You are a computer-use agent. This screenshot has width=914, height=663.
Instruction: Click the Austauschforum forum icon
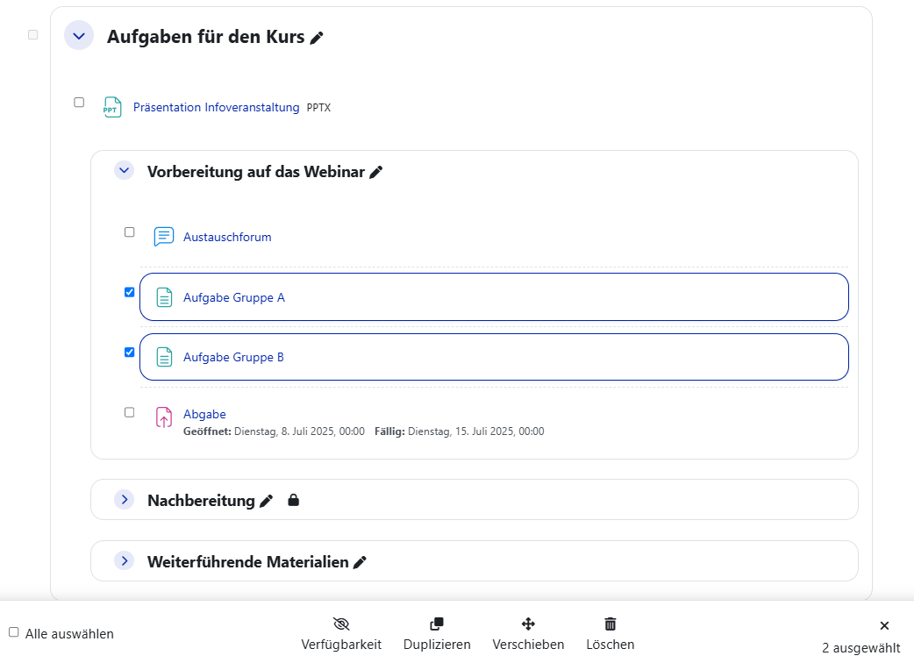click(163, 237)
